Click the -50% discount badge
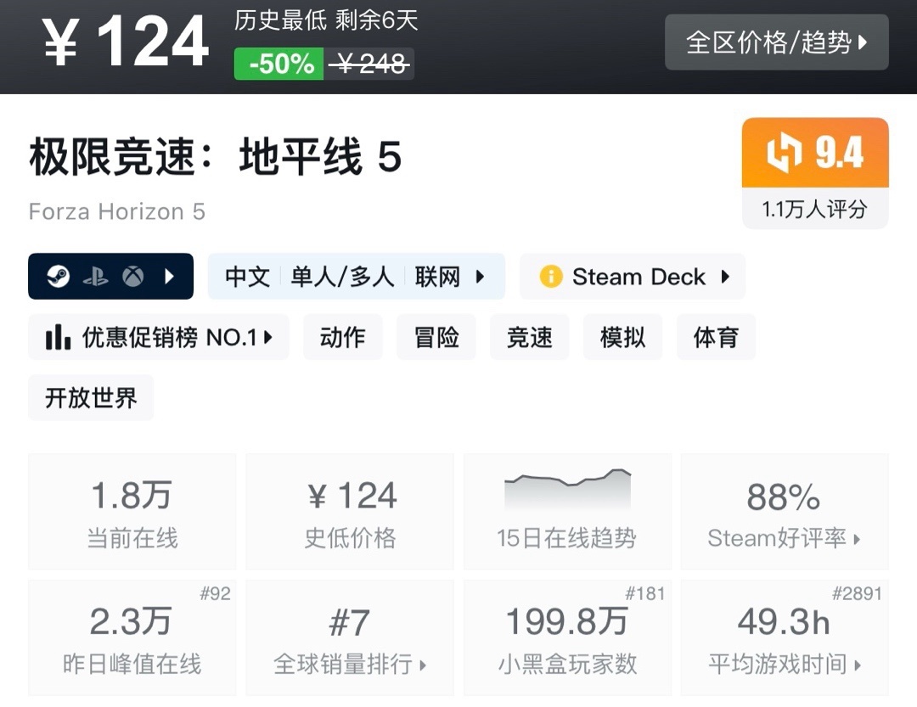917x707 pixels. 279,64
